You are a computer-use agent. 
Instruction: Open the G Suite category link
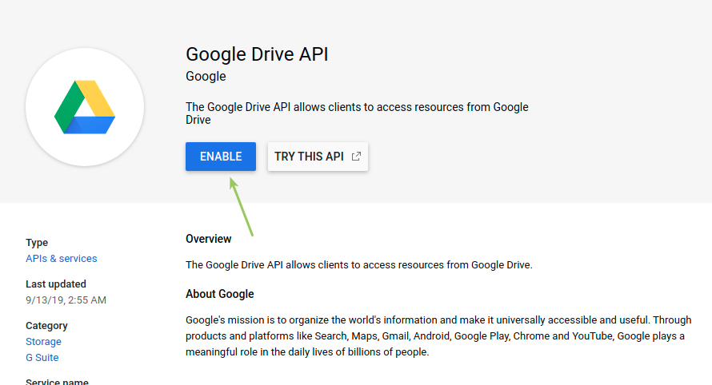pos(42,357)
